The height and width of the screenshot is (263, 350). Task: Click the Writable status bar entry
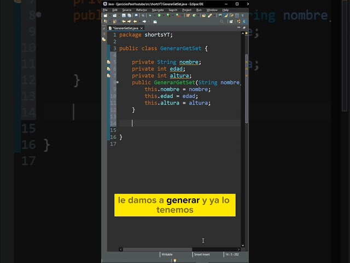pos(167,254)
